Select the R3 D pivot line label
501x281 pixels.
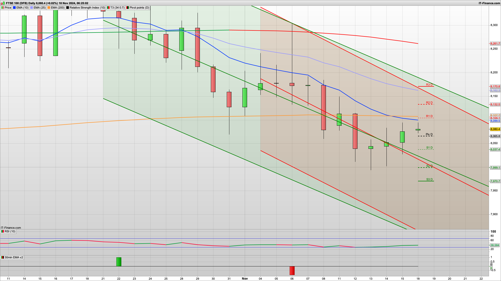(429, 85)
